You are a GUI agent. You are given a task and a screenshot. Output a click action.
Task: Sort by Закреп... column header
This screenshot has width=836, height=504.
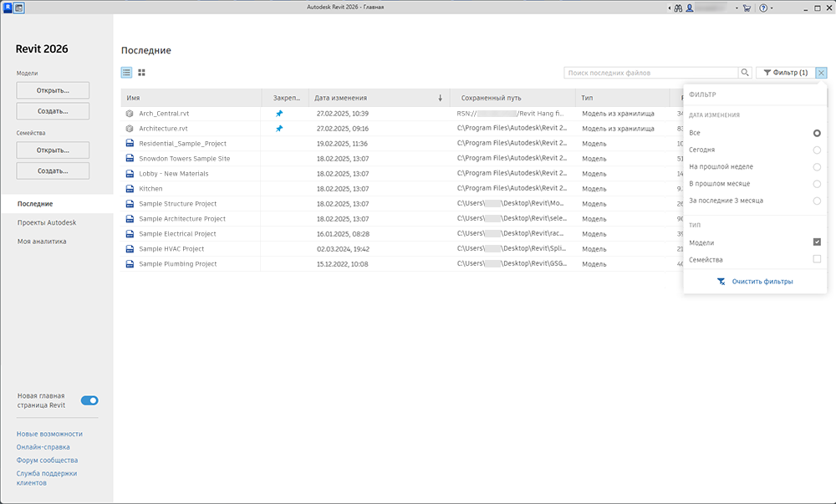coord(285,98)
